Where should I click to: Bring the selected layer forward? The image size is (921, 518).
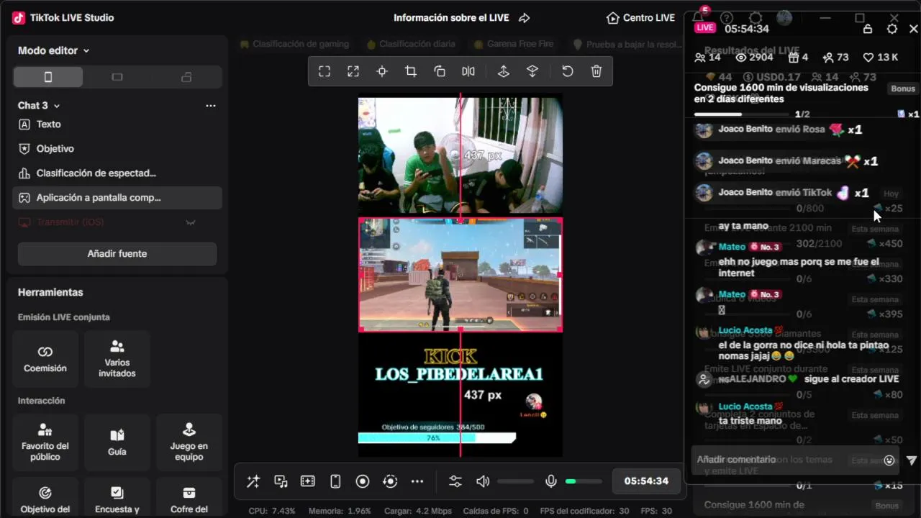coord(504,71)
